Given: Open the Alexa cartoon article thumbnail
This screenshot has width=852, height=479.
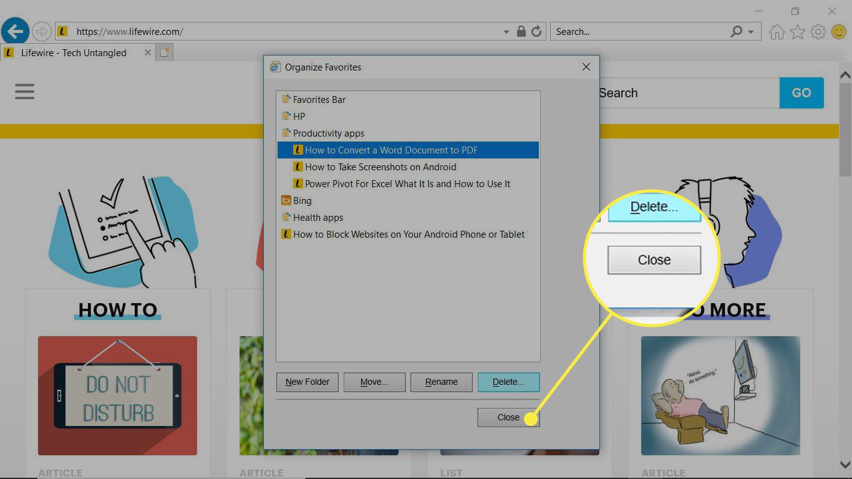Looking at the screenshot, I should click(720, 395).
